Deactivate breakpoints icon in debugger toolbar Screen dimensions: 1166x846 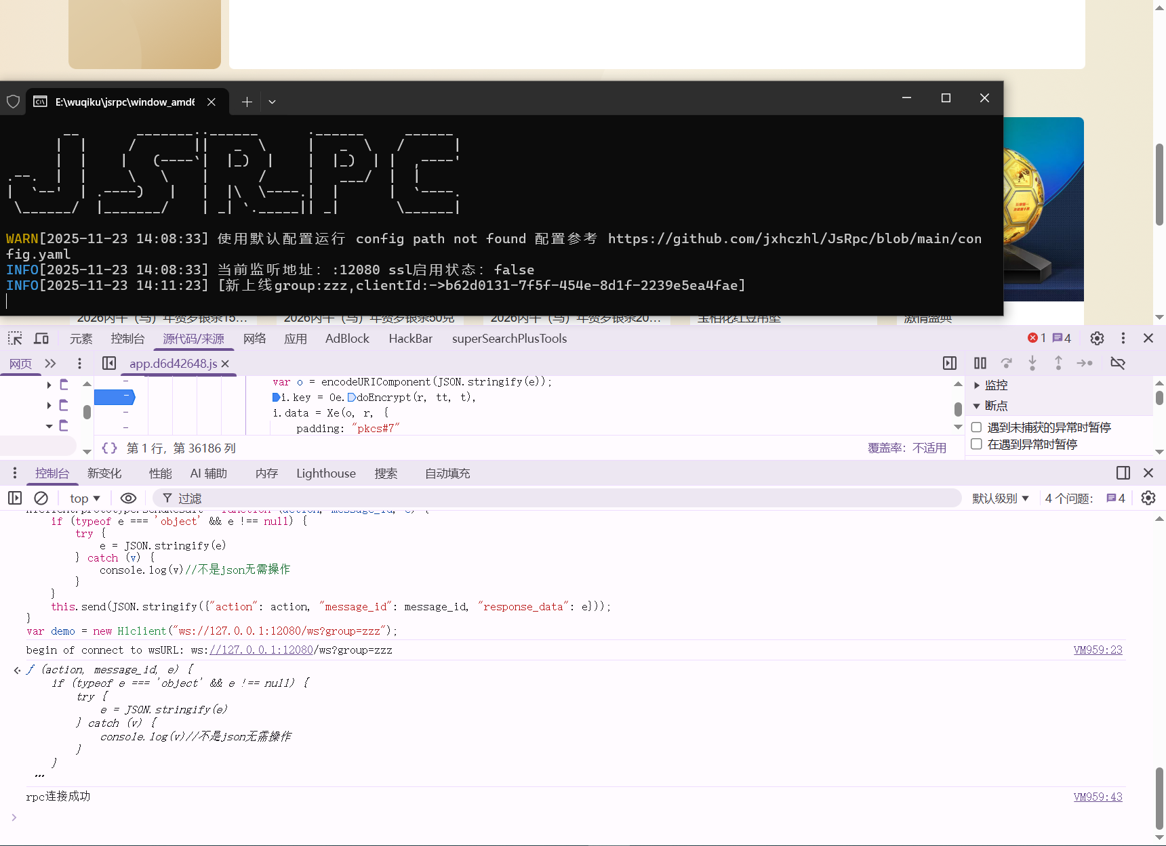click(x=1118, y=364)
